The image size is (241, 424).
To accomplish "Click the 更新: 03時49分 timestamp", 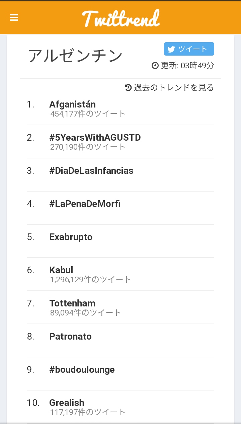I will coord(187,66).
